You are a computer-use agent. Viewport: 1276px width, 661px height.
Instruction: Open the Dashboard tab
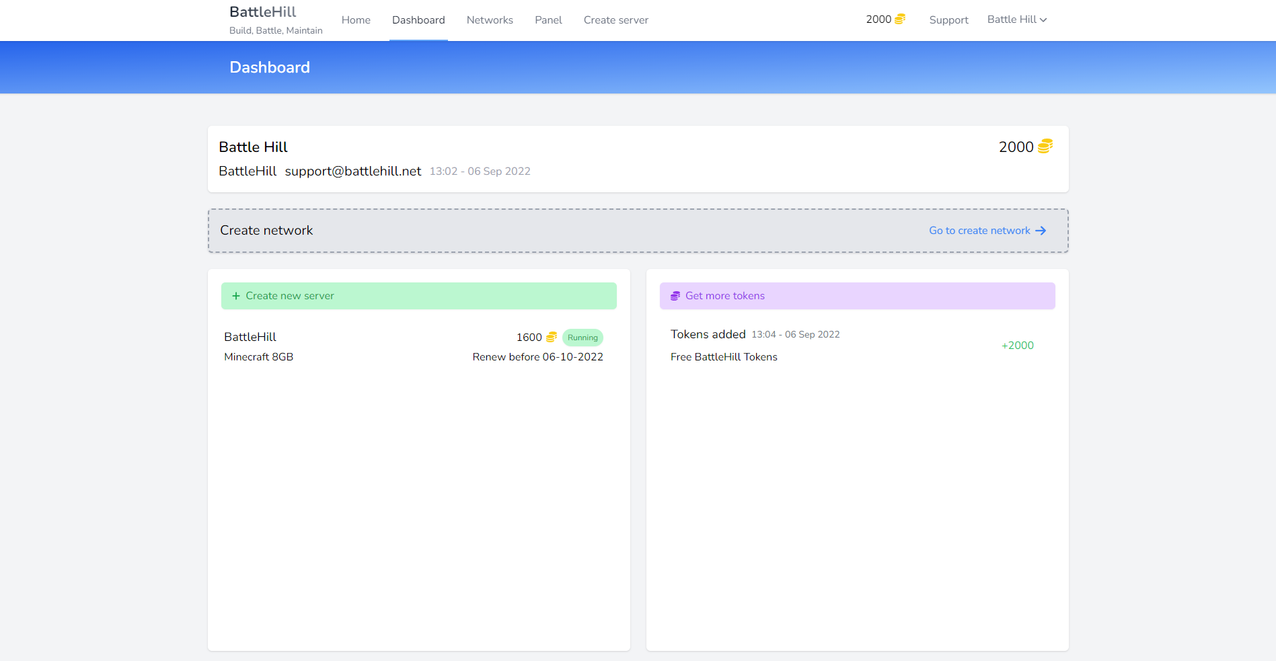click(x=418, y=20)
